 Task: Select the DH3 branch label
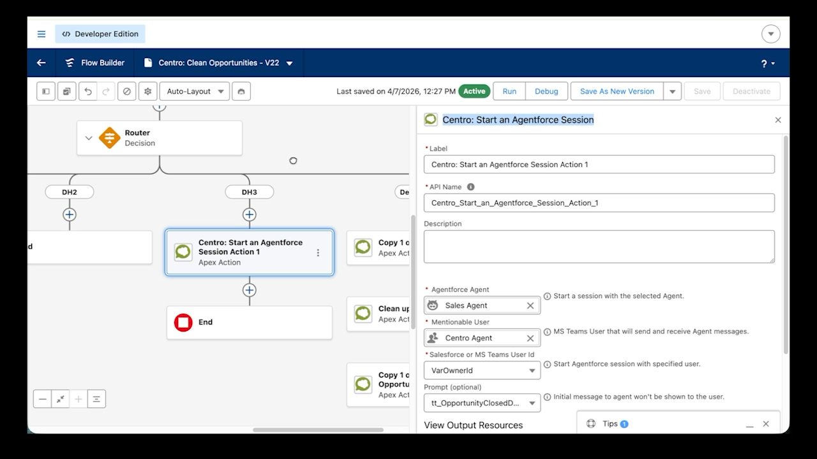coord(250,192)
